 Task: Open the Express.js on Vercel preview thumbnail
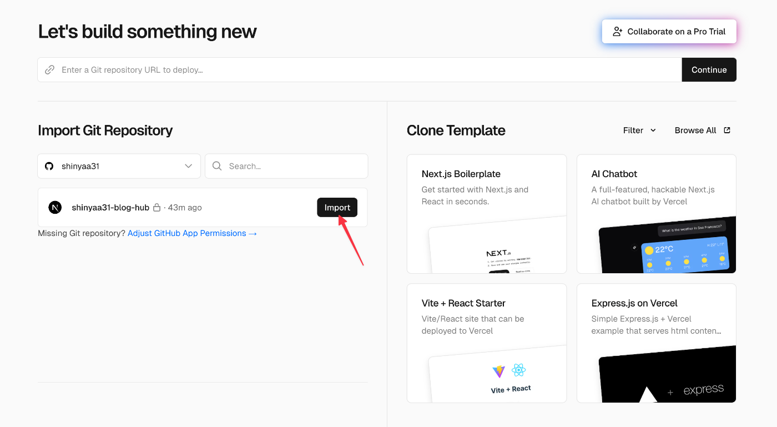click(x=667, y=374)
